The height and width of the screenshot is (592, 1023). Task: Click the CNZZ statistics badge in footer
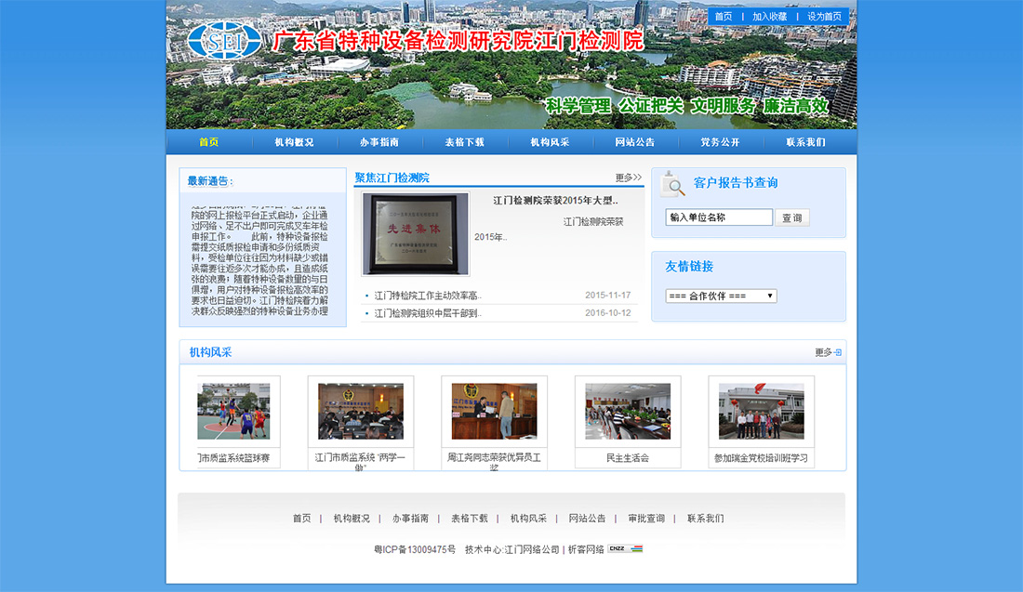point(626,549)
